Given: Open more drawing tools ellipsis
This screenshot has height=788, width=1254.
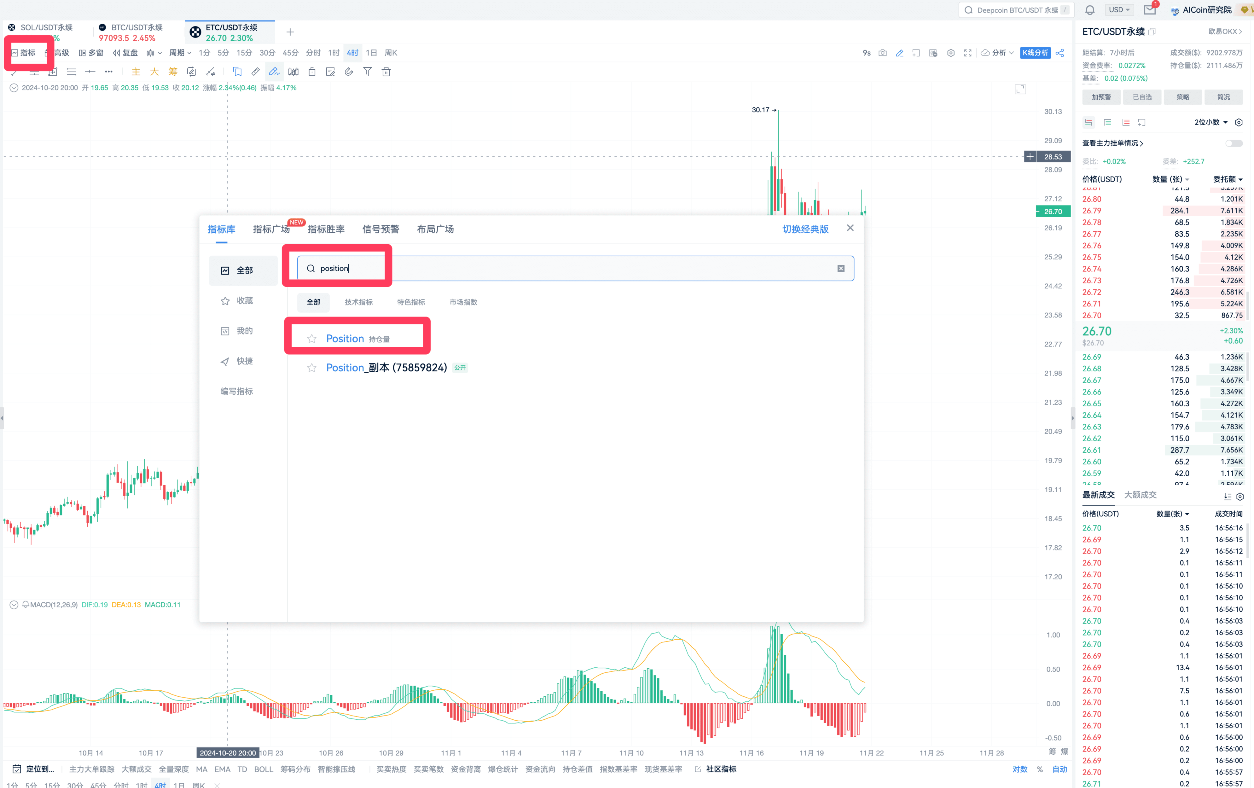Looking at the screenshot, I should click(x=108, y=71).
